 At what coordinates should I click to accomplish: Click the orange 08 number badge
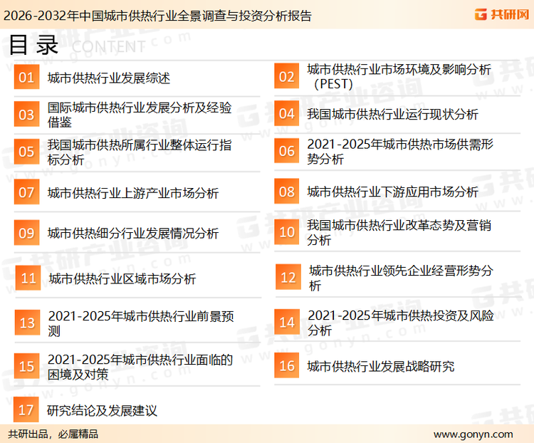pos(287,191)
